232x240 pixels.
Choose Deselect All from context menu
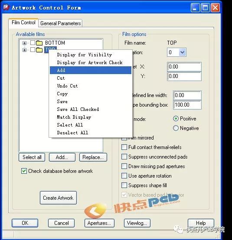point(91,133)
